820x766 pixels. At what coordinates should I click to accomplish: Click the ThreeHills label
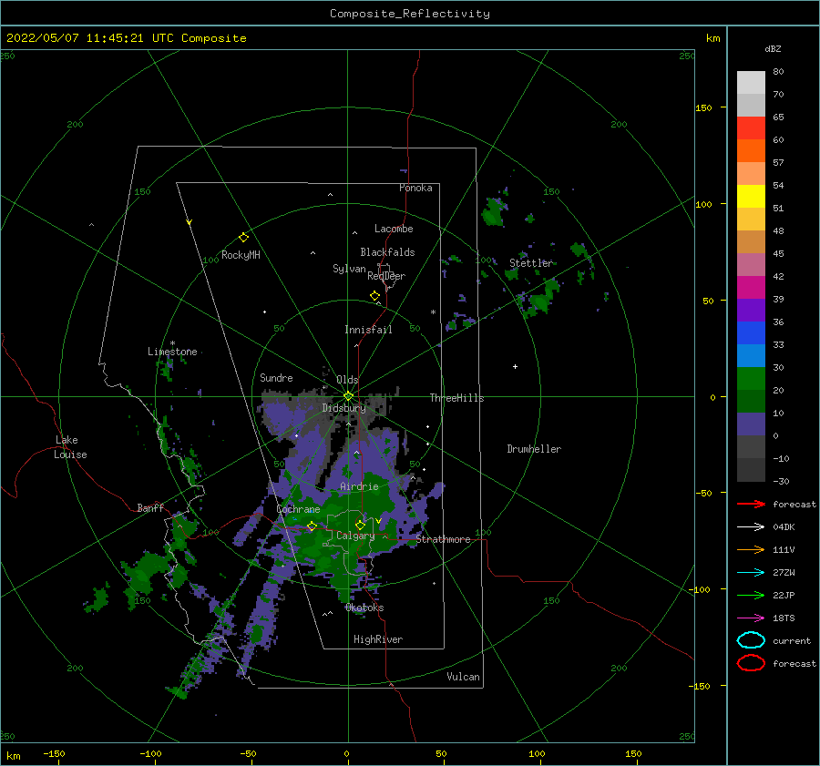pos(457,398)
